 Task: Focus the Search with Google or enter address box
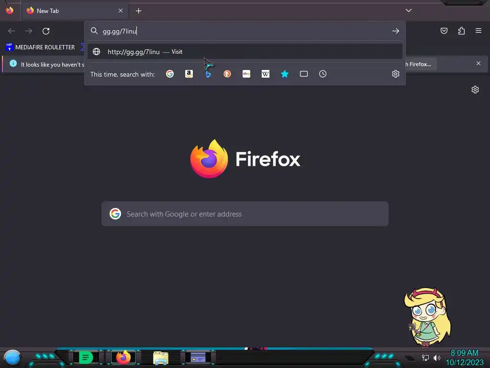245,214
